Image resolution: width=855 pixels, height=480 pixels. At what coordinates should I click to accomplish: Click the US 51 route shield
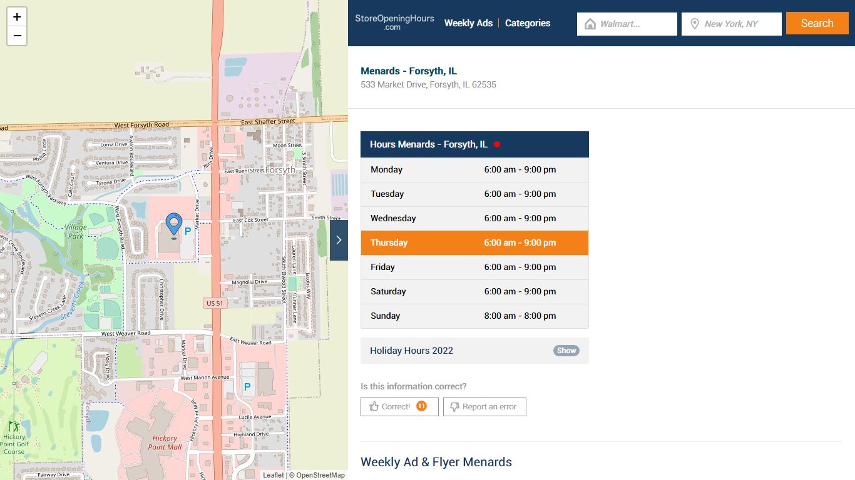coord(215,303)
